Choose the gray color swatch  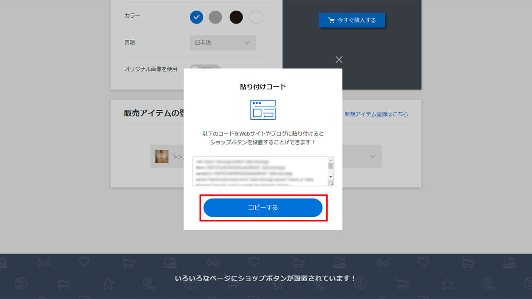point(215,17)
